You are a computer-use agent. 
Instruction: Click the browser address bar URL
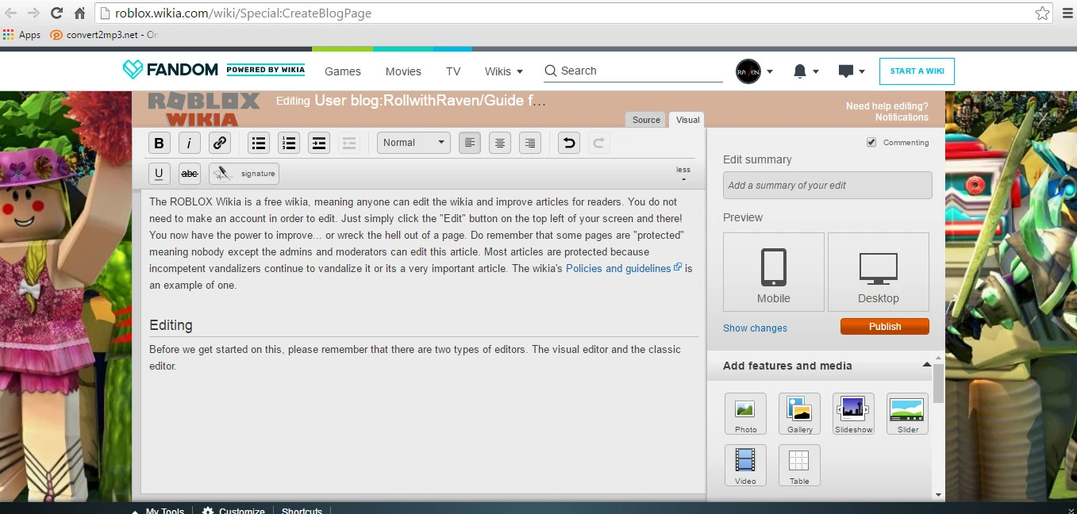pyautogui.click(x=243, y=13)
